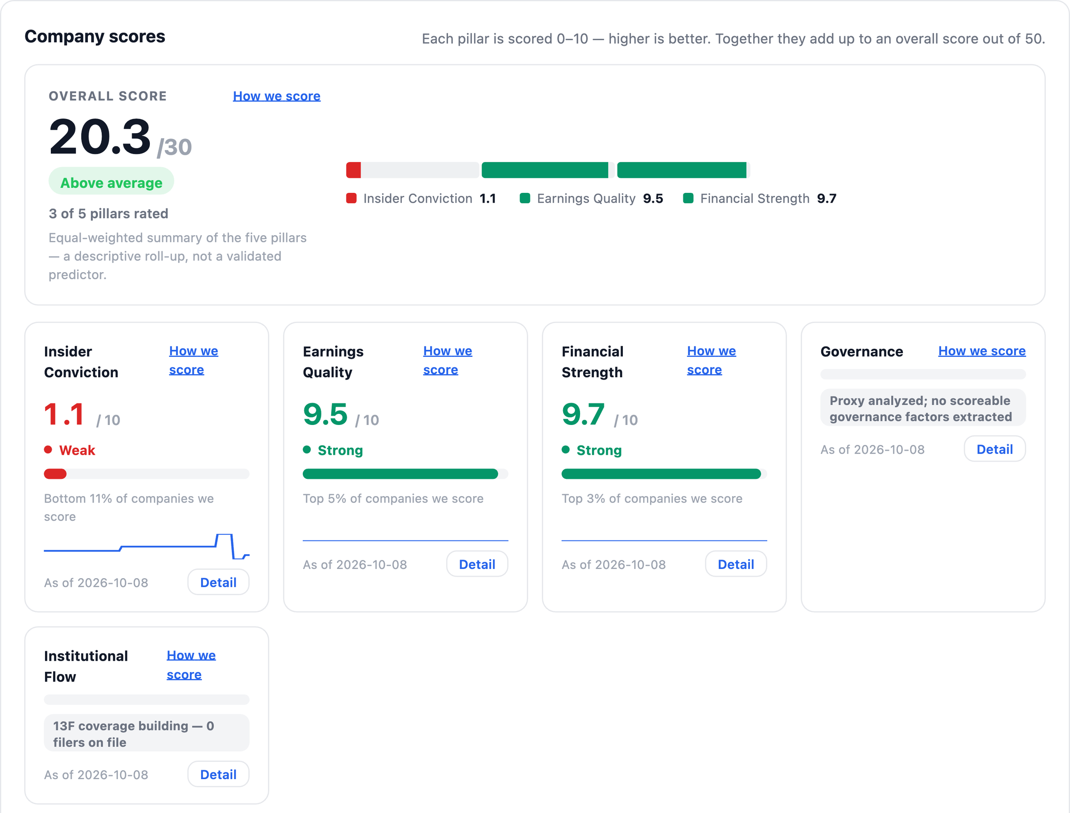Open Insider Conviction 'How we score' link
This screenshot has height=813, width=1070.
(193, 360)
